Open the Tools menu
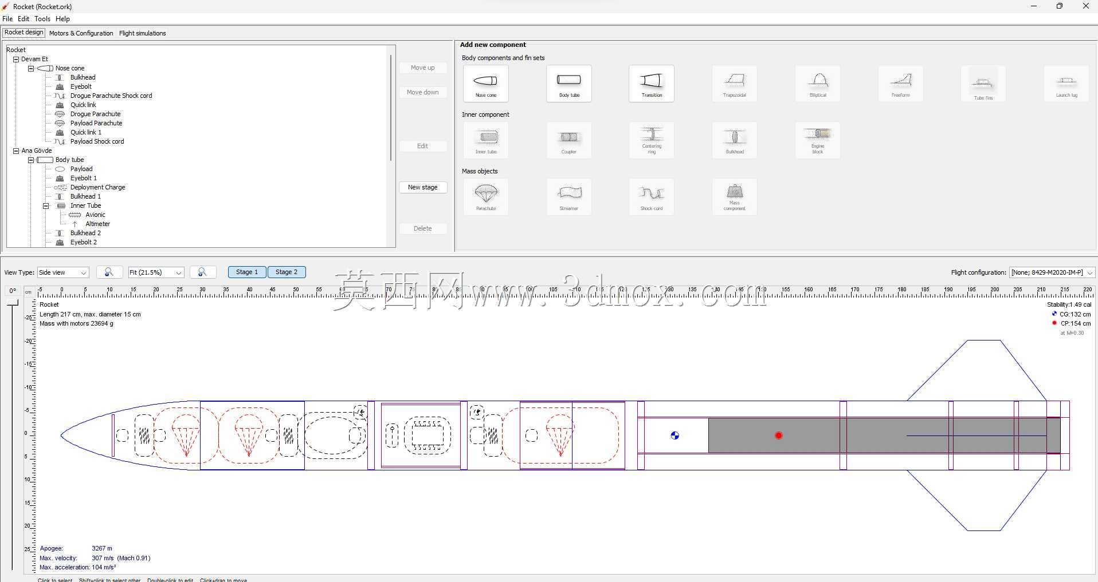 (x=42, y=19)
